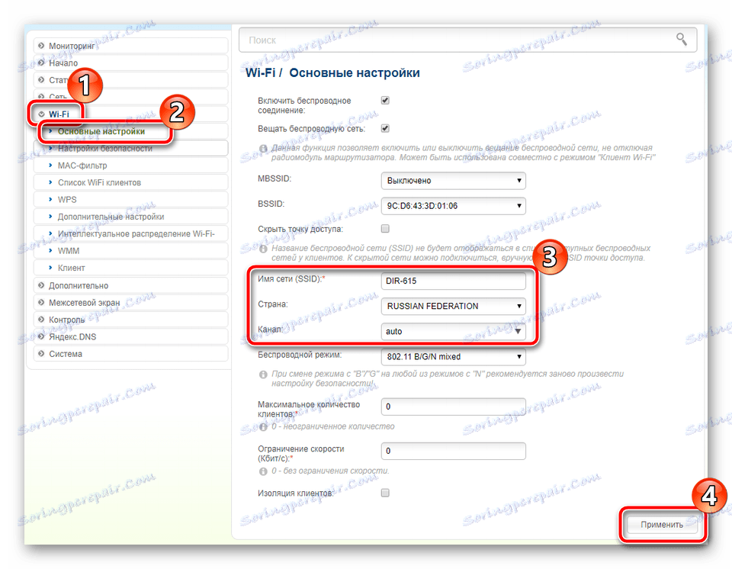Select Основные настройки submenu item
Screen dimensions: 732x569
130,131
